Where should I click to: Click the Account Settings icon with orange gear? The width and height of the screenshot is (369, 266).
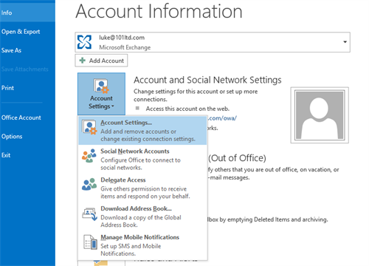[x=101, y=86]
